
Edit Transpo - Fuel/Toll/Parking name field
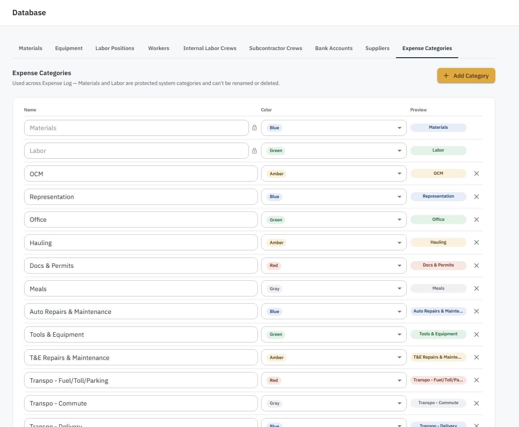pyautogui.click(x=141, y=380)
